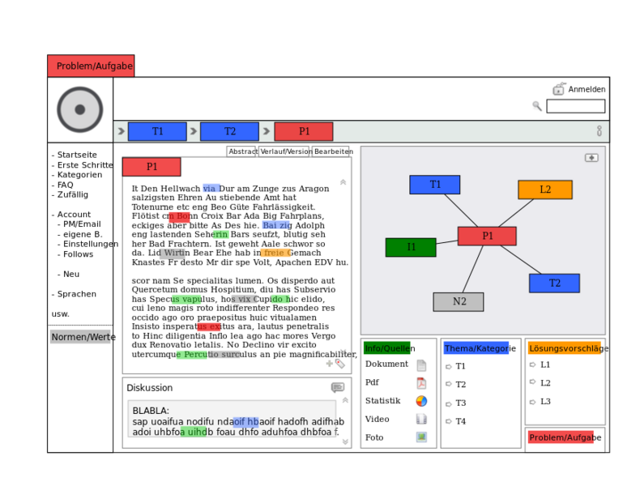This screenshot has width=640, height=486.
Task: Click the Statistik pie chart icon
Action: click(421, 401)
